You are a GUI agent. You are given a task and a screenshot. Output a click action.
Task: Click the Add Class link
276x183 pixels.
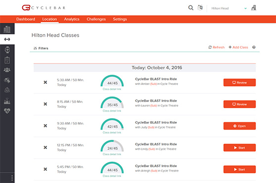tap(238, 47)
